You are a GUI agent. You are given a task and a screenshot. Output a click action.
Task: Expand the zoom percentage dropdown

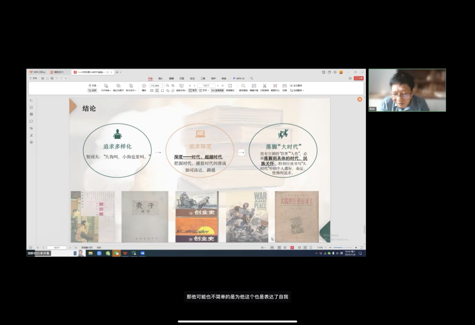pyautogui.click(x=162, y=85)
